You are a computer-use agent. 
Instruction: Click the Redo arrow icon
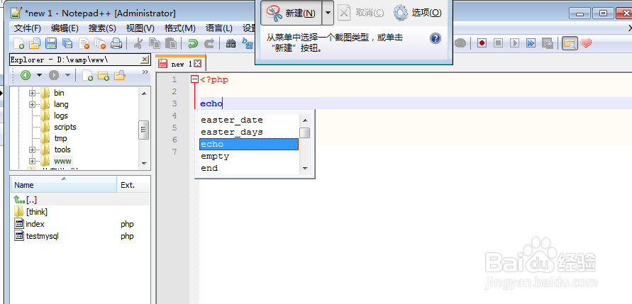coord(209,43)
